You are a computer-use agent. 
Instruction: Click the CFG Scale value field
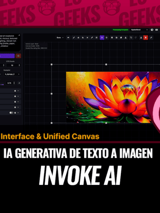coord(12,66)
